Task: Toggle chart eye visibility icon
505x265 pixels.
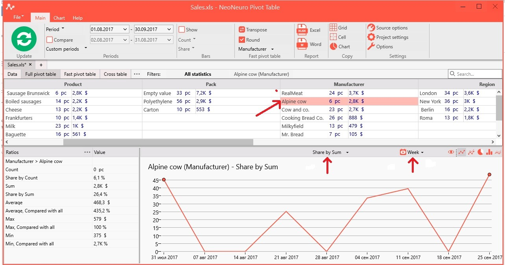Action: tap(451, 152)
